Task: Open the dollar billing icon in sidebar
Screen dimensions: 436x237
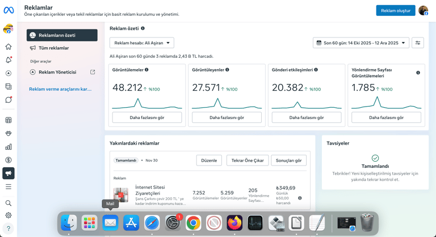Action: (x=9, y=160)
